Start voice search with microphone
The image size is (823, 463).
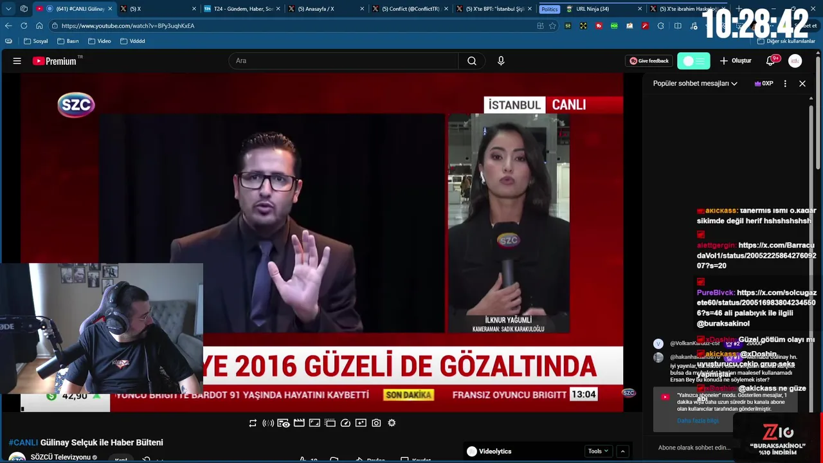pos(501,61)
